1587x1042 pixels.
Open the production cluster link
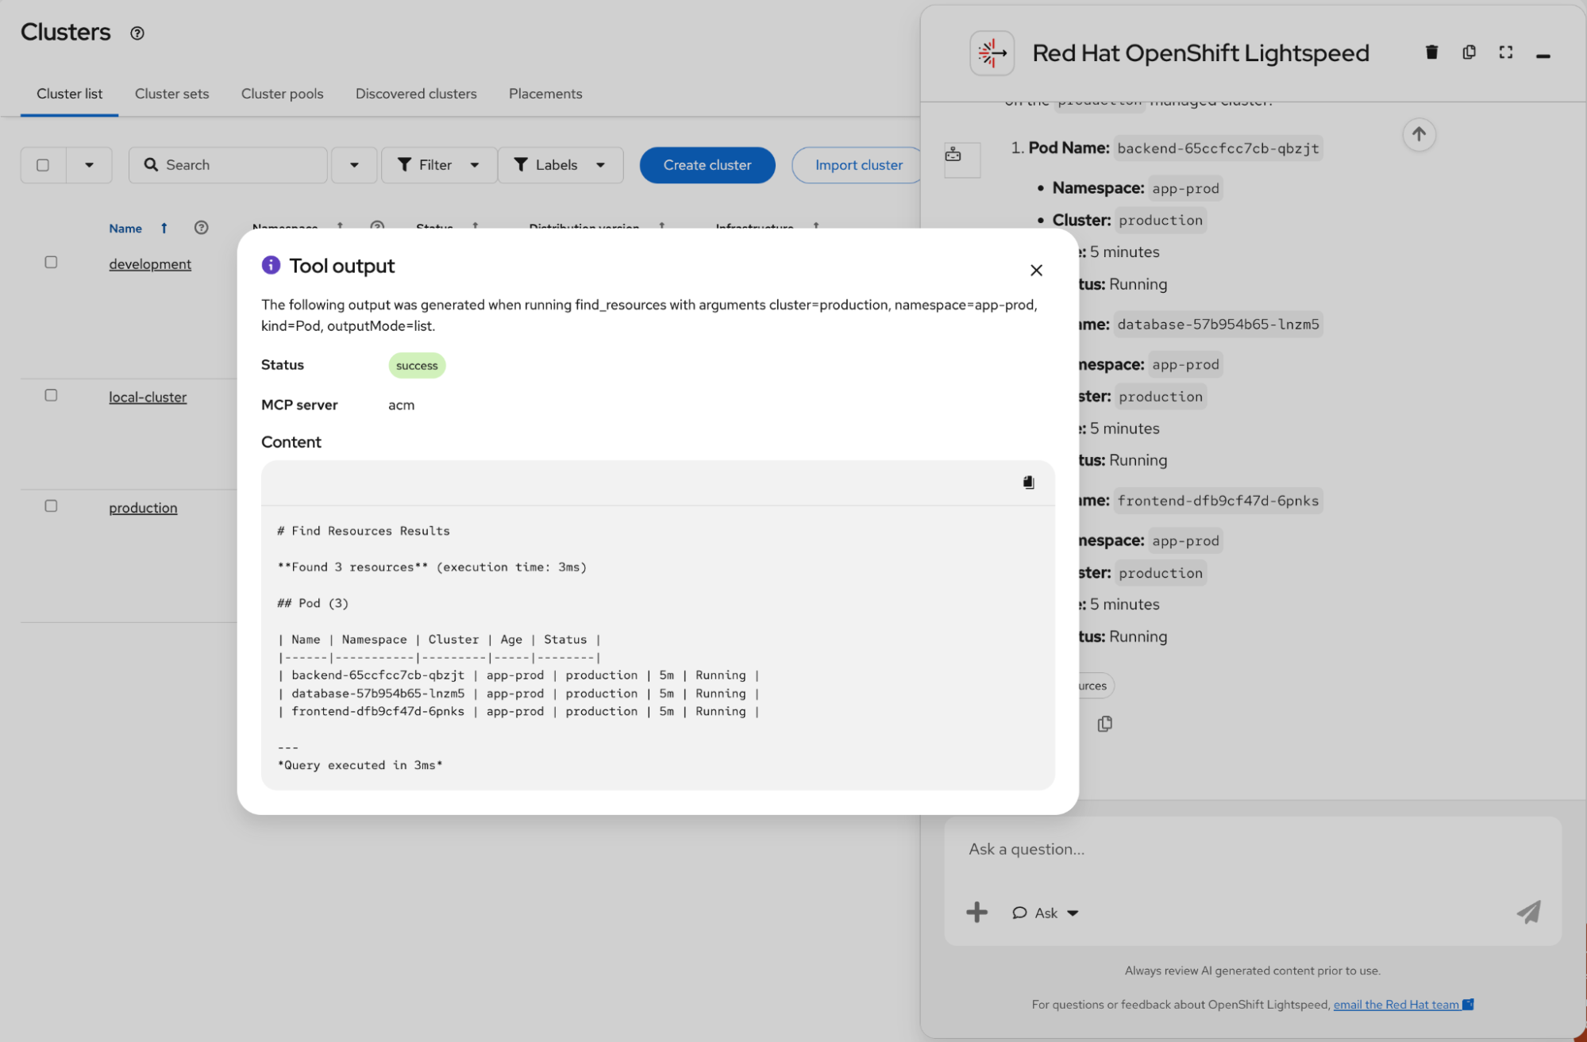pos(143,508)
